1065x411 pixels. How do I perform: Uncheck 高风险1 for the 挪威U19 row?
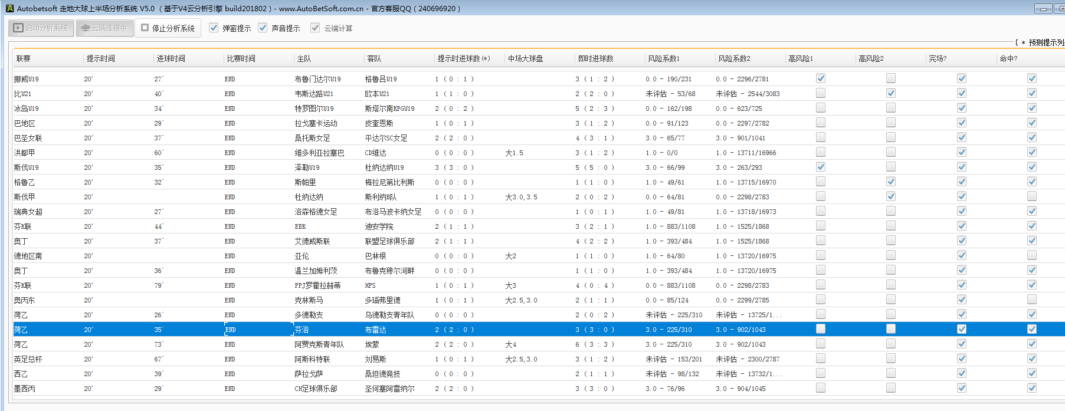(820, 78)
